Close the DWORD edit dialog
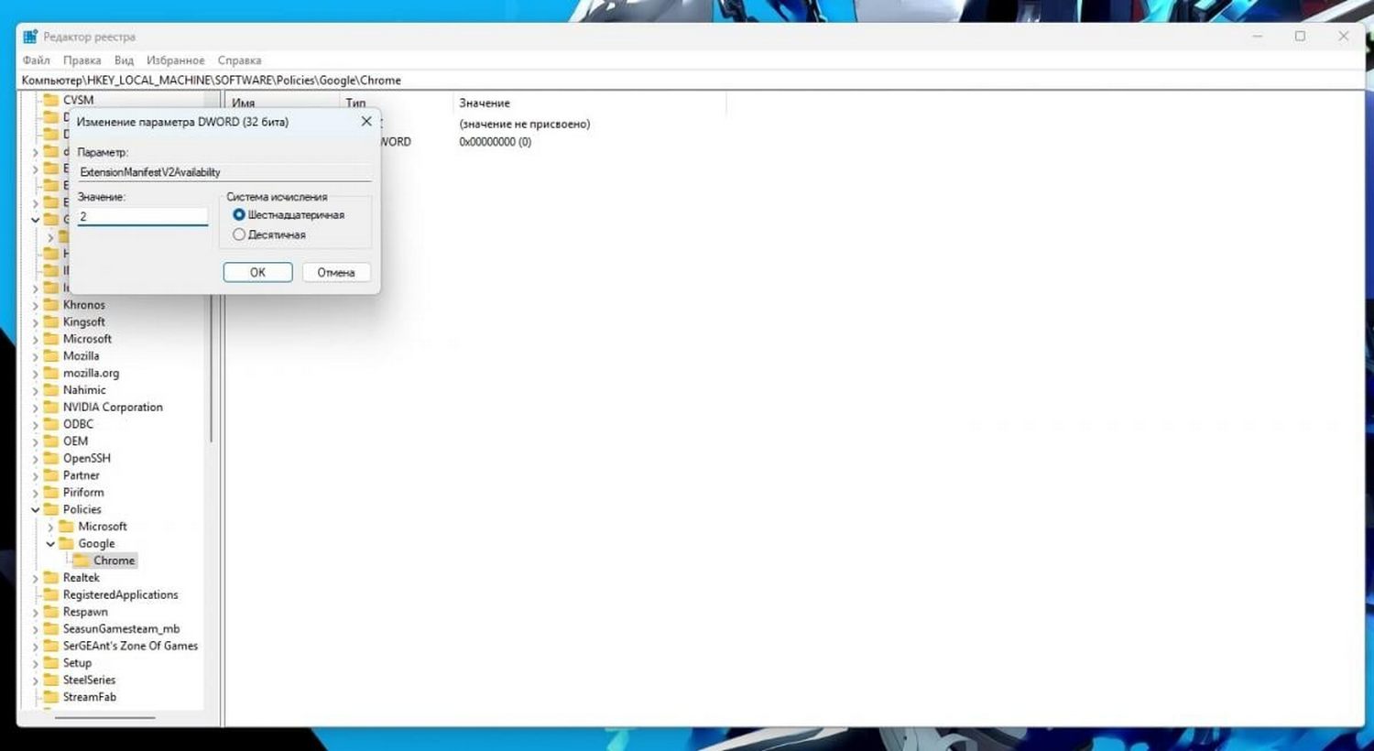The width and height of the screenshot is (1374, 751). click(366, 121)
